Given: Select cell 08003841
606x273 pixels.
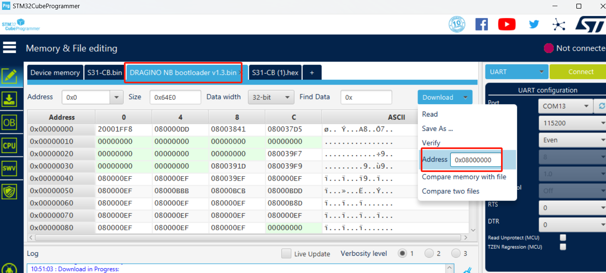Looking at the screenshot, I should point(237,129).
